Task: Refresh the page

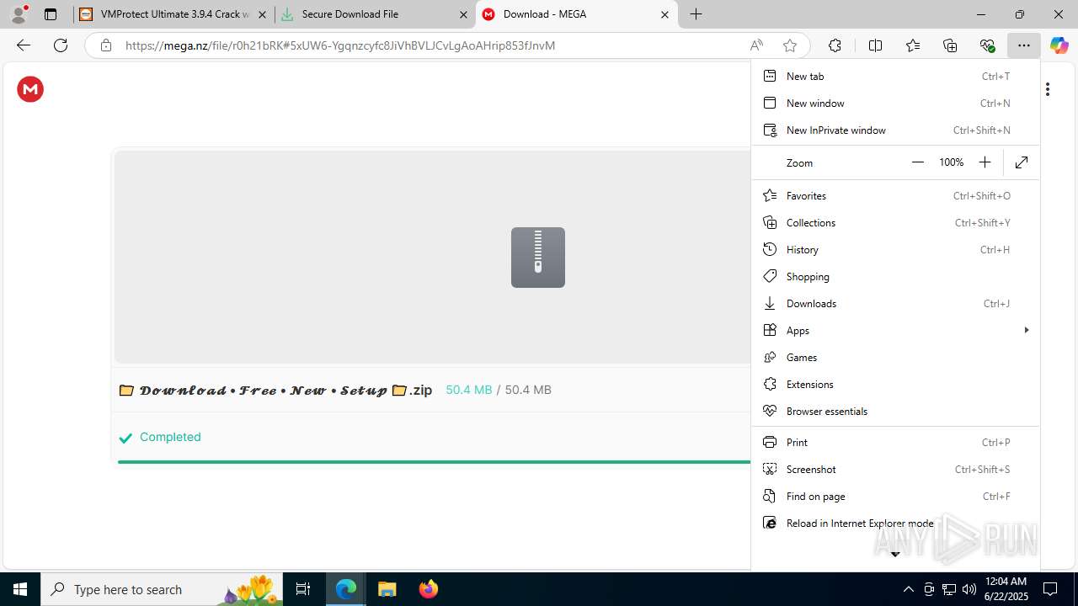Action: (x=61, y=45)
